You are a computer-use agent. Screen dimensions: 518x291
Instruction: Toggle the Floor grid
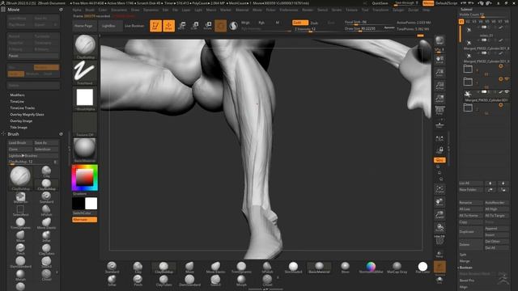point(439,125)
